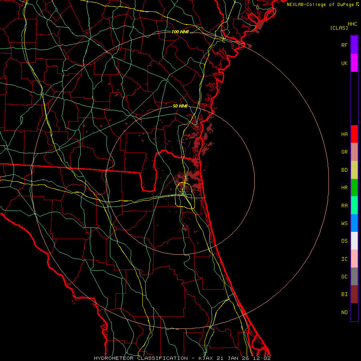Click the GR legend label
The height and width of the screenshot is (361, 361).
click(x=344, y=152)
